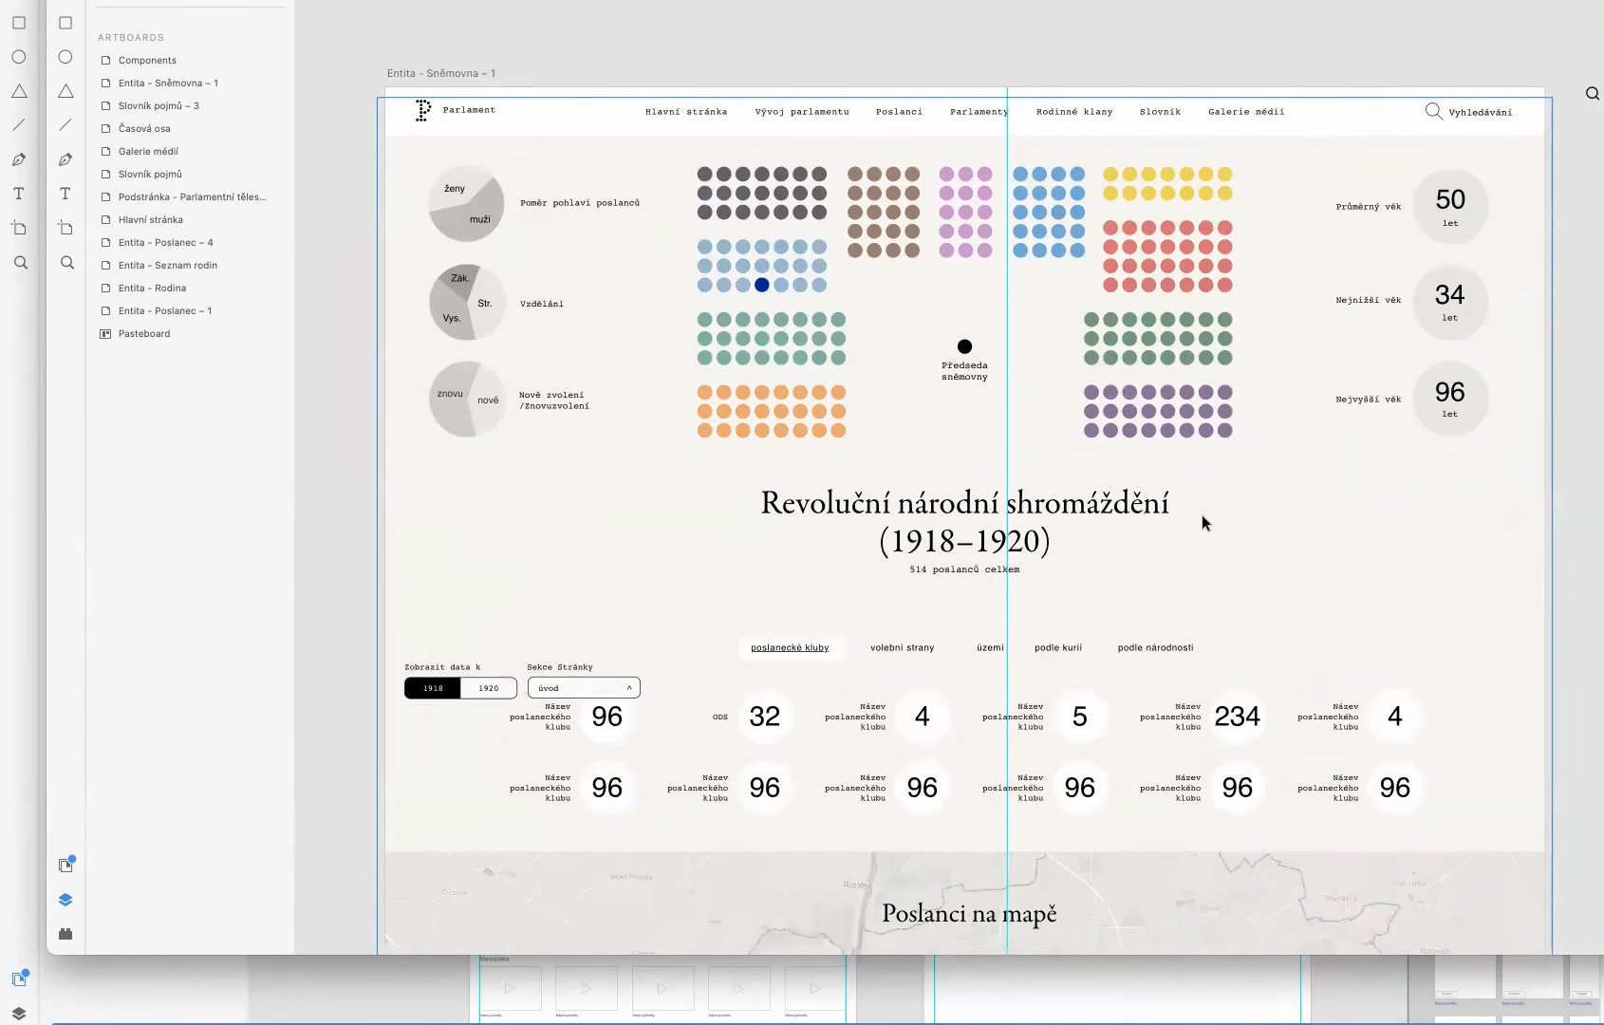Open the Plugins panel in front window
This screenshot has width=1604, height=1025.
coord(65,934)
